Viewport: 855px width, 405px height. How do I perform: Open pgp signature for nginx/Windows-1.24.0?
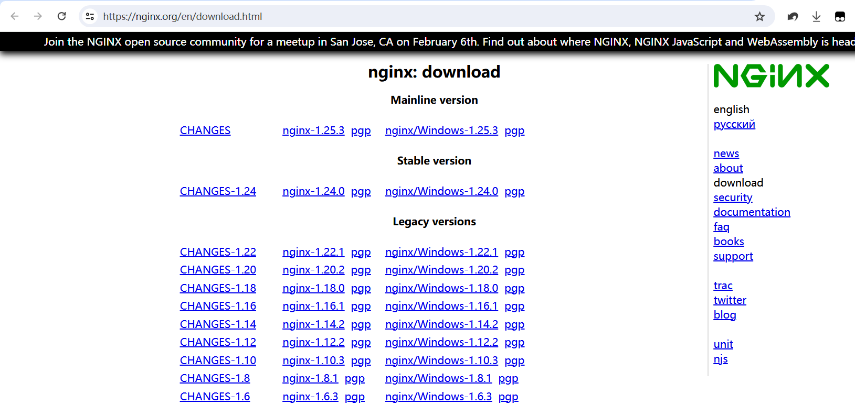point(514,192)
